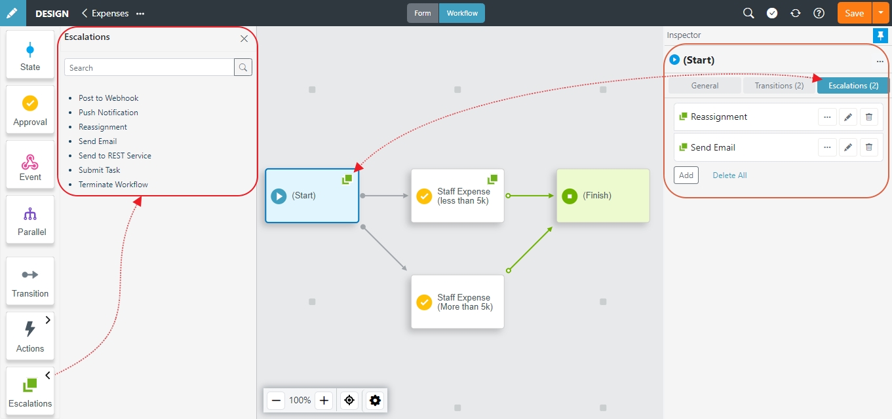Image resolution: width=892 pixels, height=419 pixels.
Task: Switch to the Form view
Action: 423,13
